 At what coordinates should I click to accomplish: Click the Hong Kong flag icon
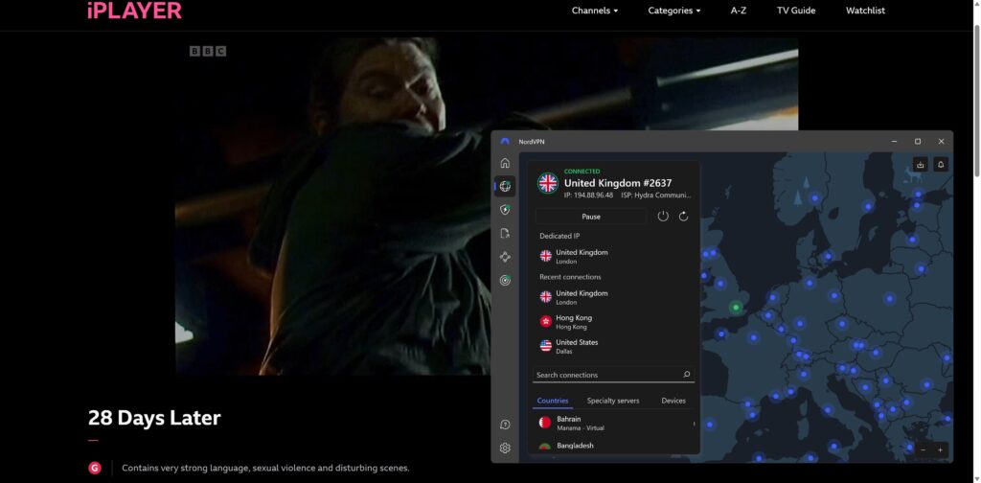click(545, 322)
